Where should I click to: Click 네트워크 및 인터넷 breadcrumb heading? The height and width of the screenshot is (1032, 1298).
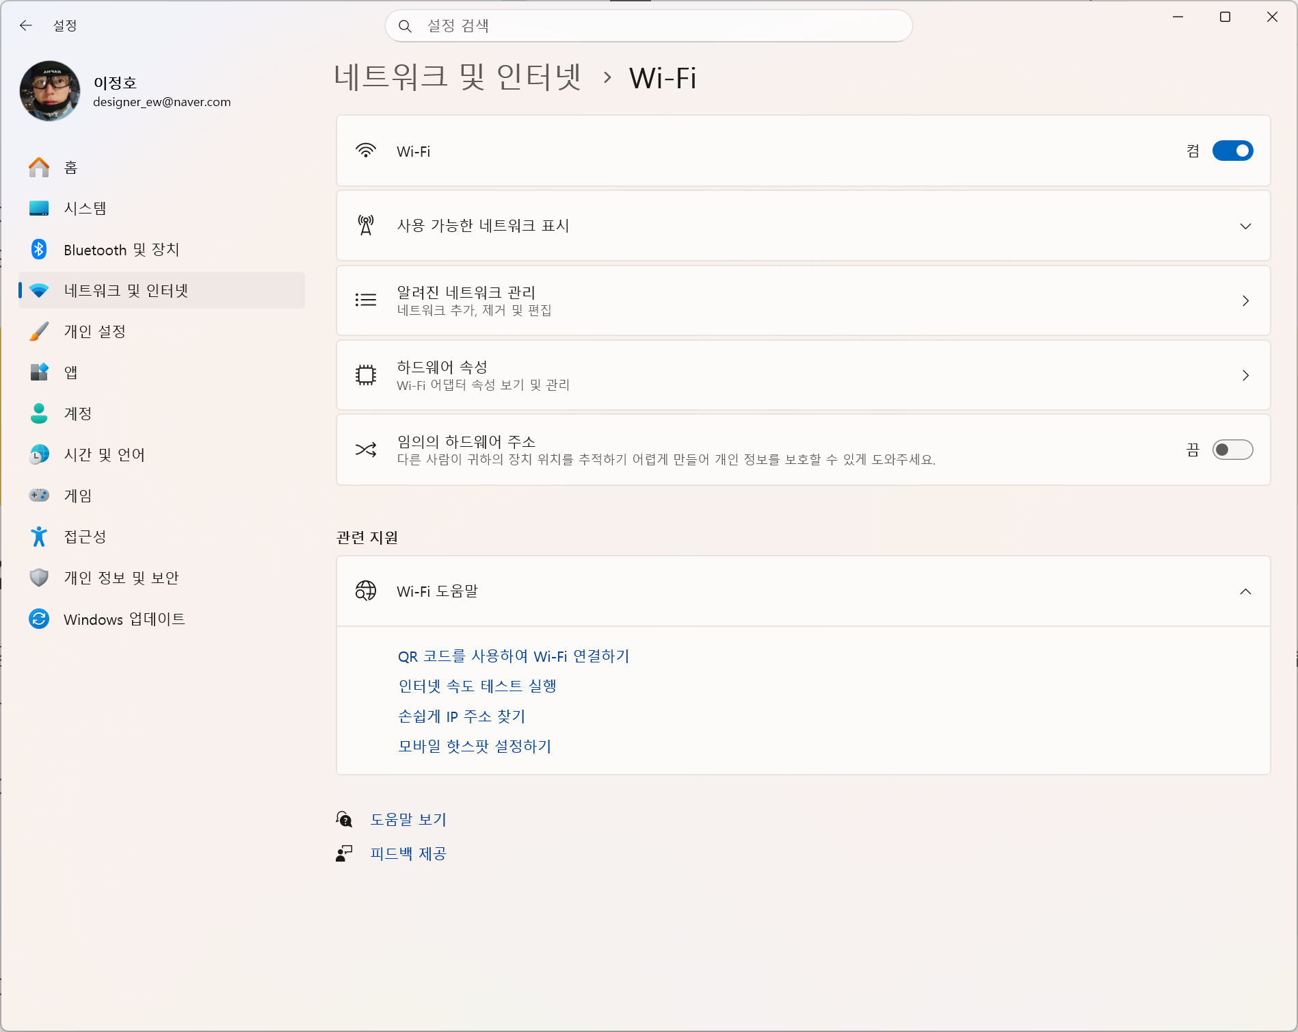tap(458, 77)
